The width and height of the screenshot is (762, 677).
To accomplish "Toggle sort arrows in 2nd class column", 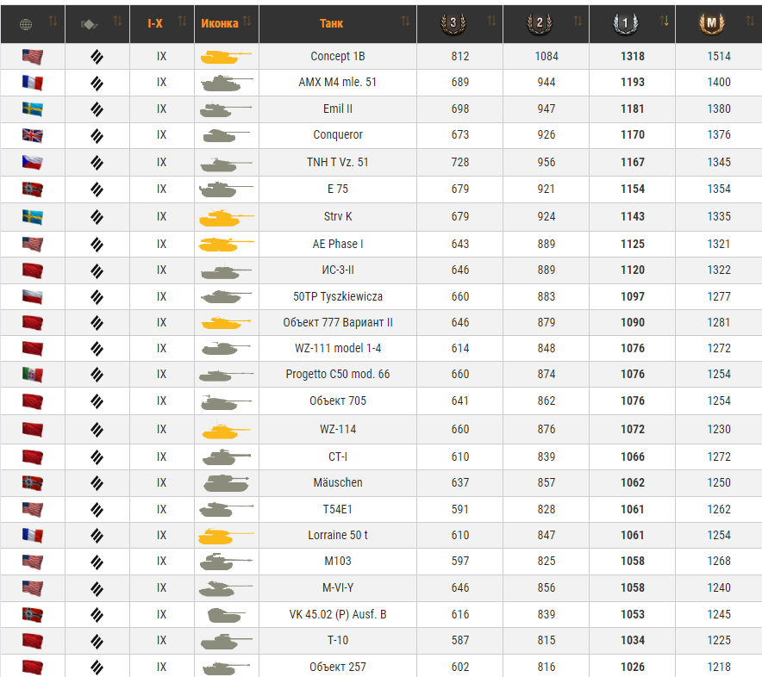I will [578, 21].
